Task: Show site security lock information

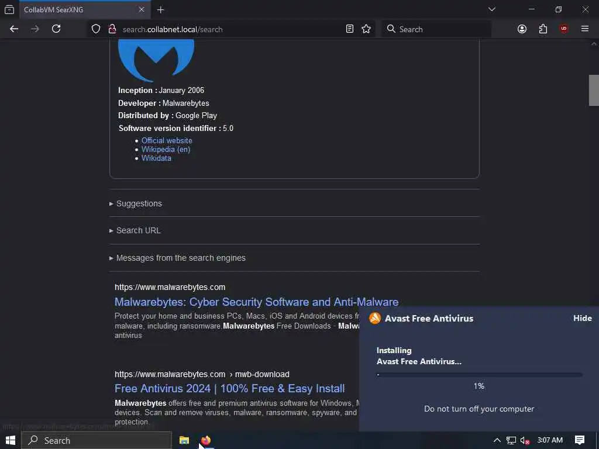Action: [112, 29]
